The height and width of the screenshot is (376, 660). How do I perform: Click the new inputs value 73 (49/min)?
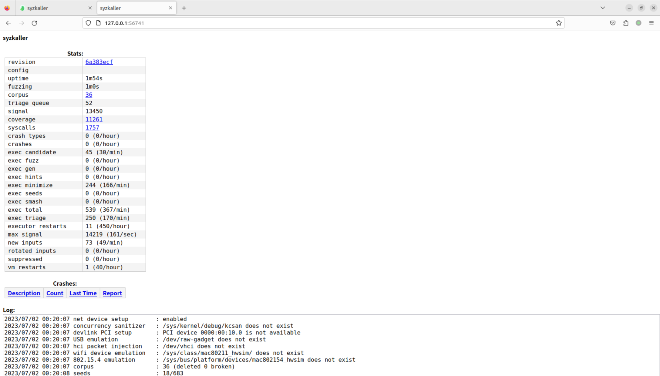coord(104,243)
